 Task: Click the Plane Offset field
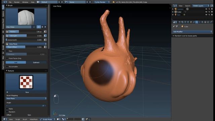25,47
